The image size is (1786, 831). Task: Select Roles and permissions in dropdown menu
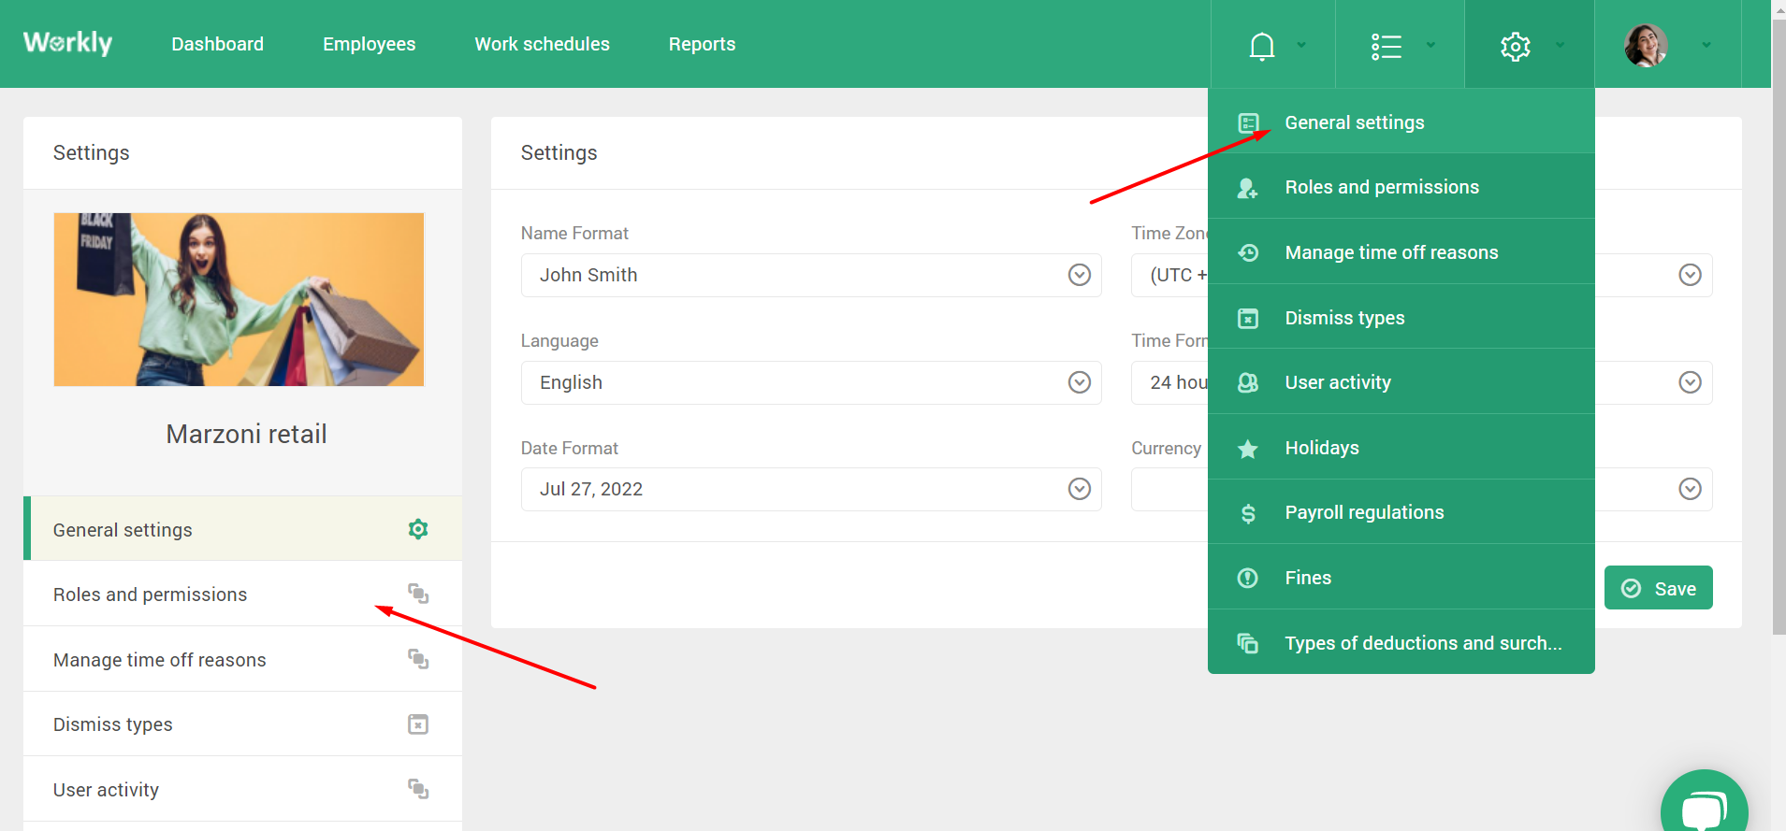(1401, 187)
